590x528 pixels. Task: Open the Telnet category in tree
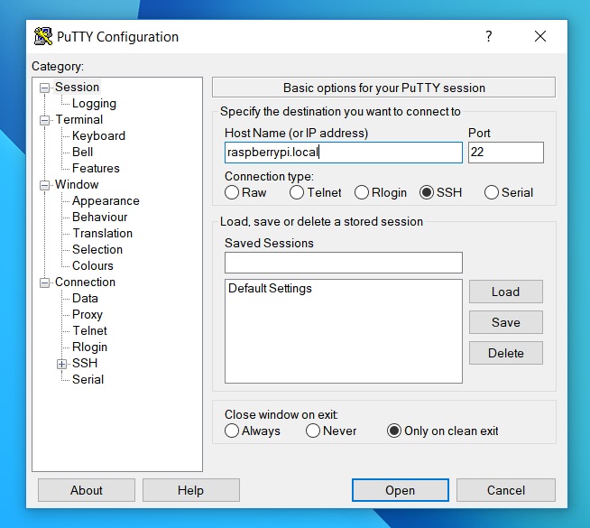(x=90, y=330)
